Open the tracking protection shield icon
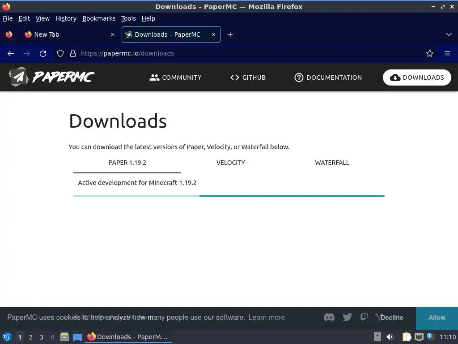The height and width of the screenshot is (344, 458). point(60,54)
